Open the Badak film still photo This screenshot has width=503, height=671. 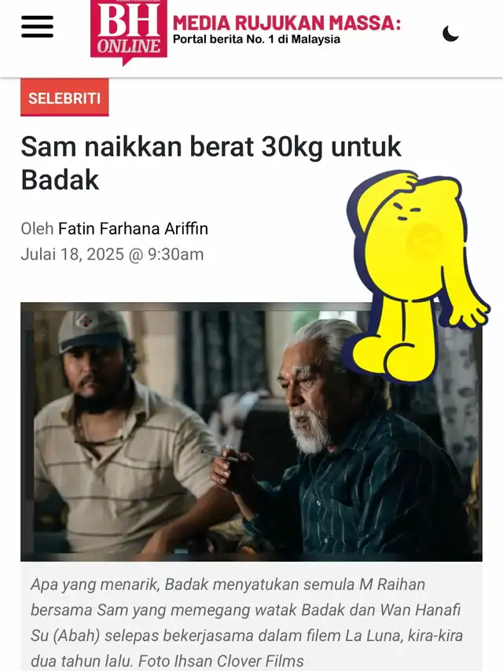pos(251,432)
